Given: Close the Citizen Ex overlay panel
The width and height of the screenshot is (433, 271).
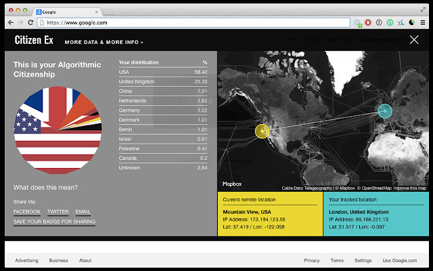Looking at the screenshot, I should [x=414, y=40].
